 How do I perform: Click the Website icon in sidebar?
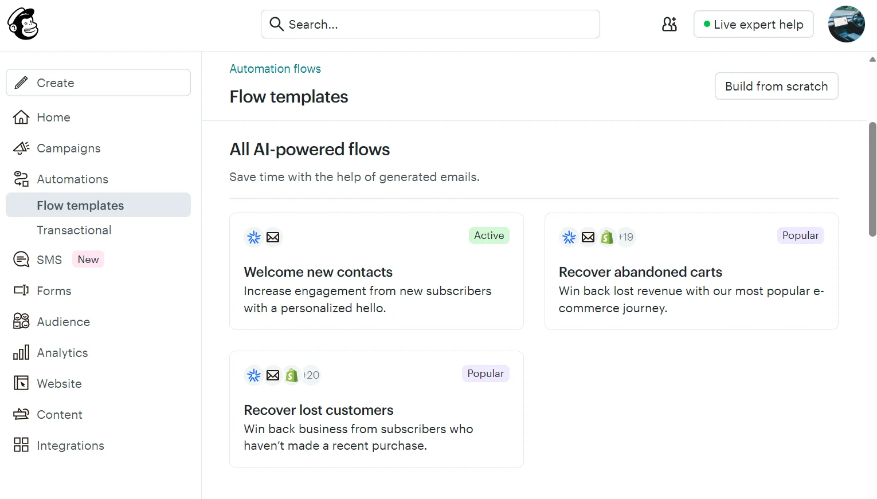click(21, 383)
